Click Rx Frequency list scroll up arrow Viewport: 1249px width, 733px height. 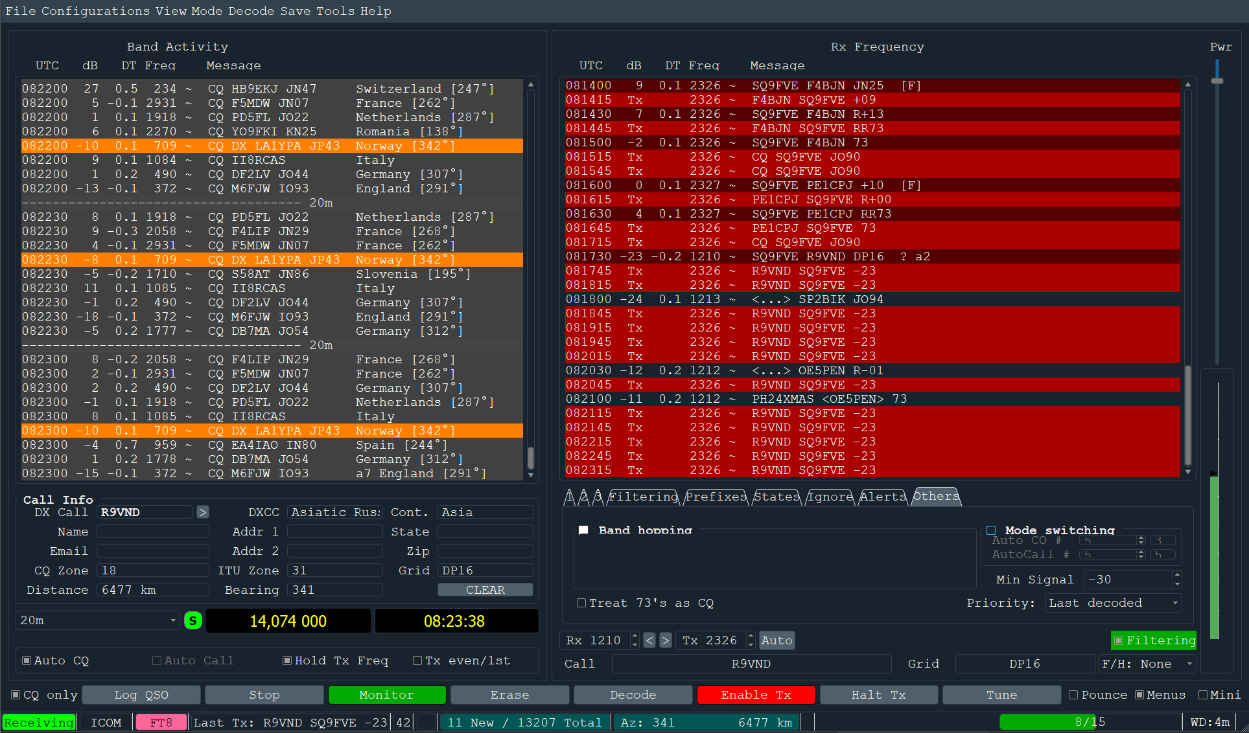coord(1187,84)
